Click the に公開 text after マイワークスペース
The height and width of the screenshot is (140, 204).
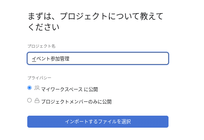tap(91, 89)
